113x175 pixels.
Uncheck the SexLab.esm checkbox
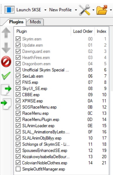[18, 76]
